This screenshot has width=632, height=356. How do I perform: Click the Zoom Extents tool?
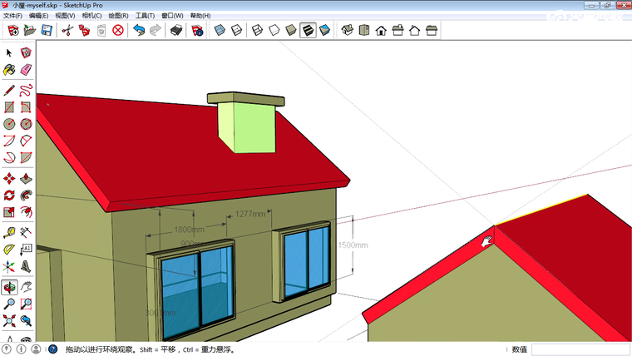click(9, 321)
